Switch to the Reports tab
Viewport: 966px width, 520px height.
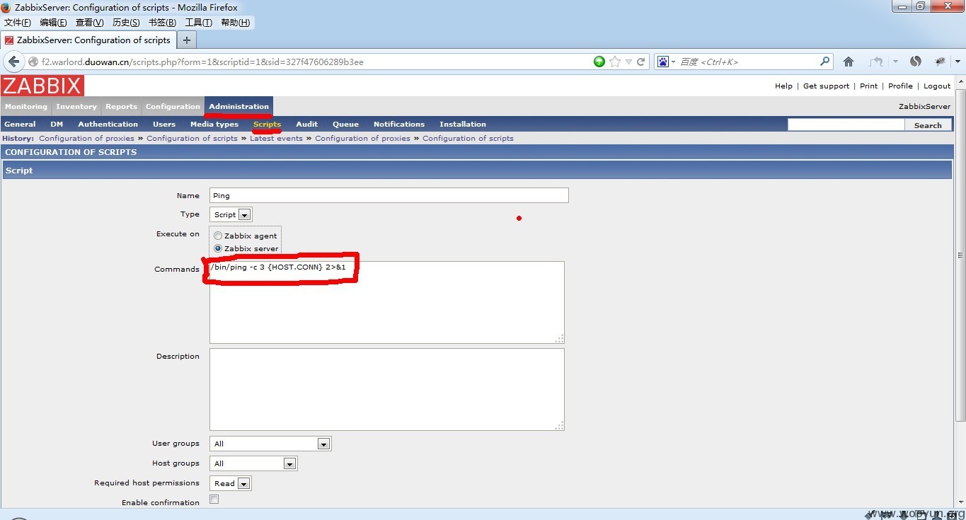pos(121,106)
